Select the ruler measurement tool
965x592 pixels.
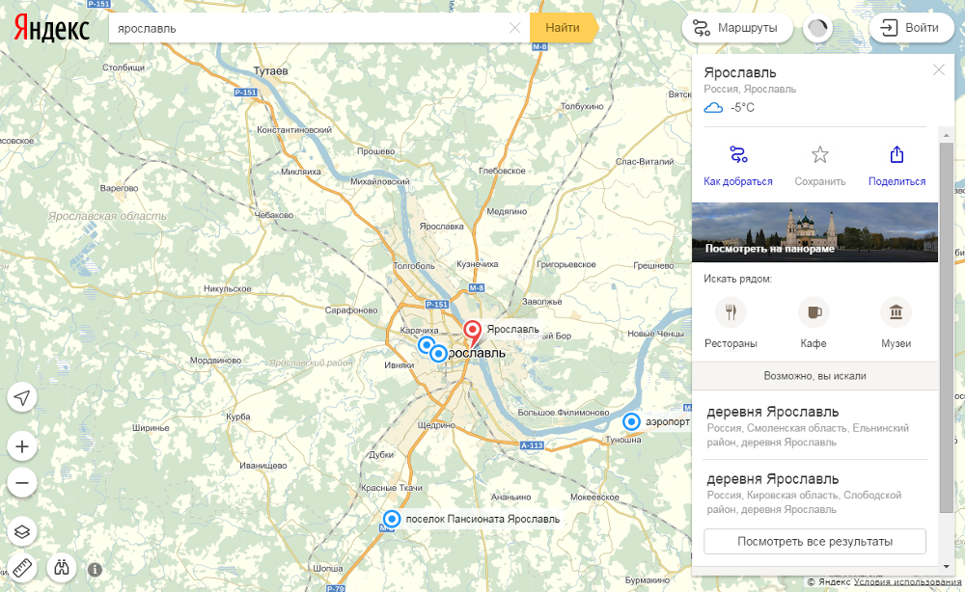click(22, 568)
